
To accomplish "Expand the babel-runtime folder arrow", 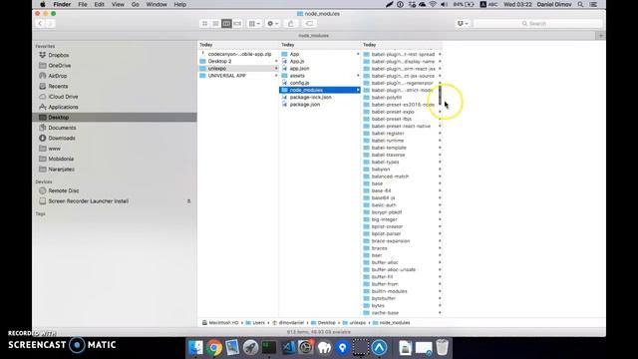I will pos(440,141).
